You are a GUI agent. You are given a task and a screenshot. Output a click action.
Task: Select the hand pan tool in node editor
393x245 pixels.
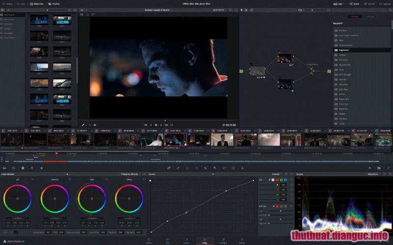[x=247, y=10]
